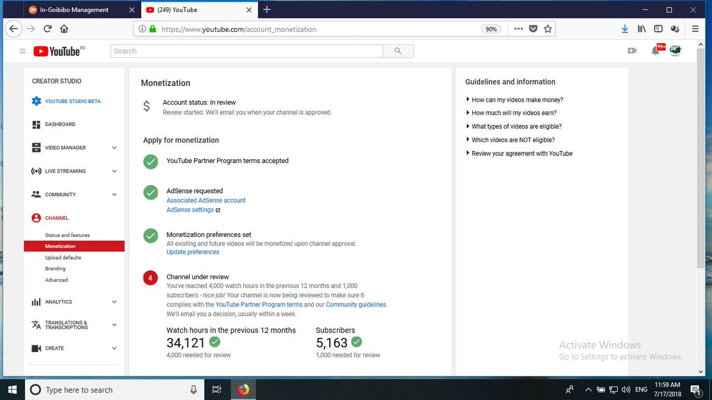Expand 'Which videos are NOT eligible?'
Viewport: 712px width, 400px height.
(510, 140)
